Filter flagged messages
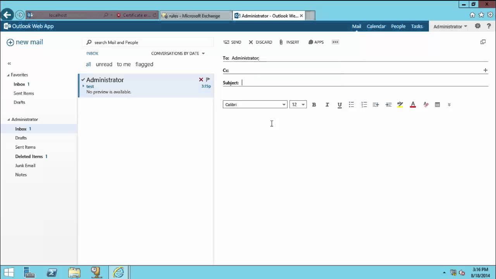The height and width of the screenshot is (279, 496). pos(144,64)
